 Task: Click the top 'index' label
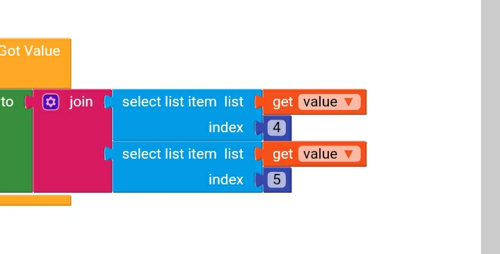click(226, 127)
